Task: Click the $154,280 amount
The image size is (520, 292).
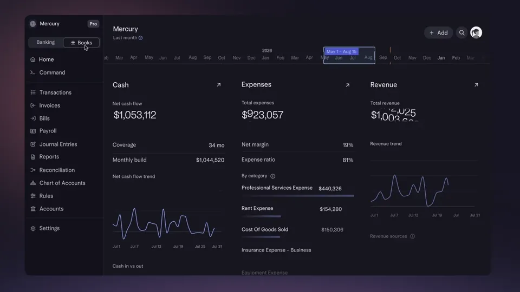Action: click(x=330, y=209)
